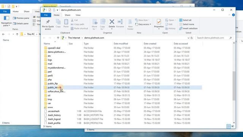Screen dimensions: 243x137
Task: Open Properties with checkmark icon
Action: tap(159, 22)
